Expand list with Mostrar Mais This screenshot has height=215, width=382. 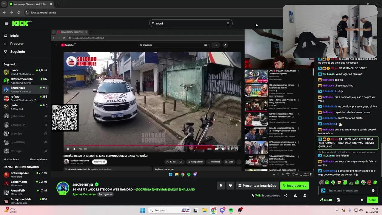tap(11, 159)
